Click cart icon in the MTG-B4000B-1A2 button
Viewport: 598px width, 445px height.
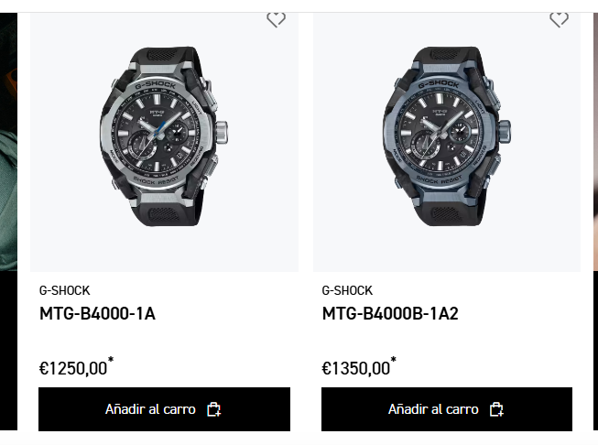coord(496,409)
